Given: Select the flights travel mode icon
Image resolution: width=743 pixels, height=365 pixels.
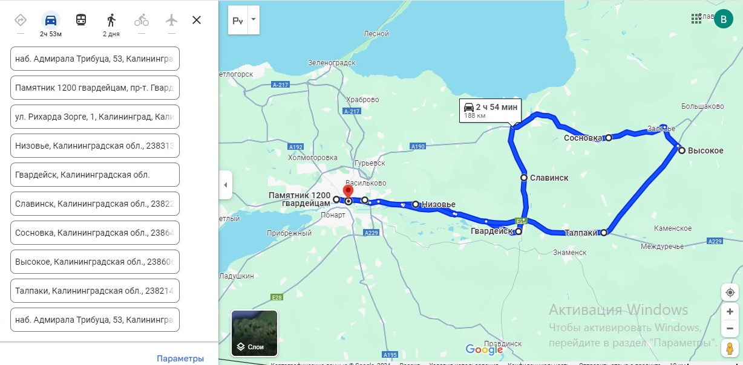Looking at the screenshot, I should coord(172,19).
